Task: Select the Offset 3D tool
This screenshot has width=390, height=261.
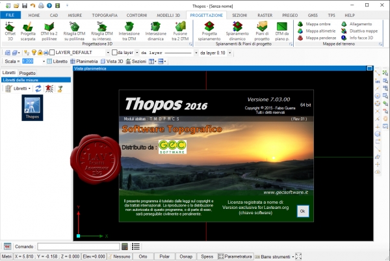Action: [x=10, y=31]
